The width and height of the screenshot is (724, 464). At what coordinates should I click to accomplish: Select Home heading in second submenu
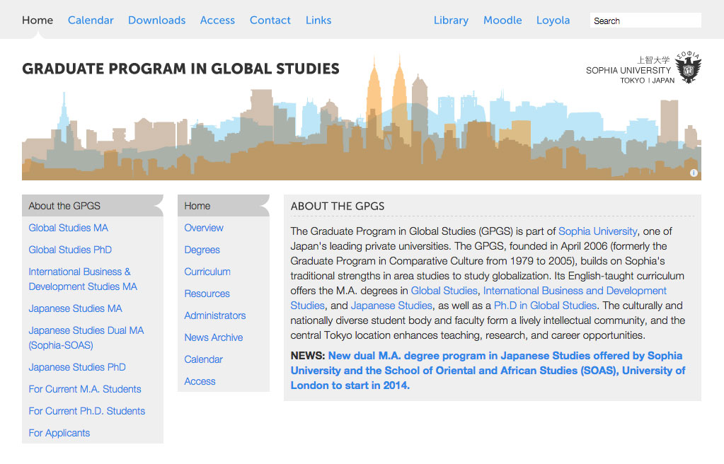(224, 206)
